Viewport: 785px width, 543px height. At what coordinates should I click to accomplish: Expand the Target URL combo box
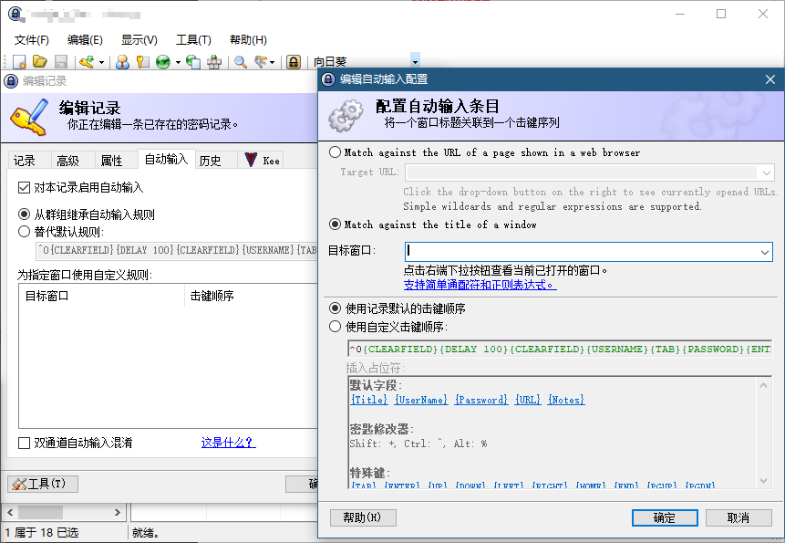point(767,172)
